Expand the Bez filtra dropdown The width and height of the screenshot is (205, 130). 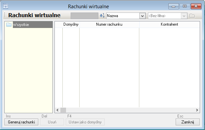point(184,16)
